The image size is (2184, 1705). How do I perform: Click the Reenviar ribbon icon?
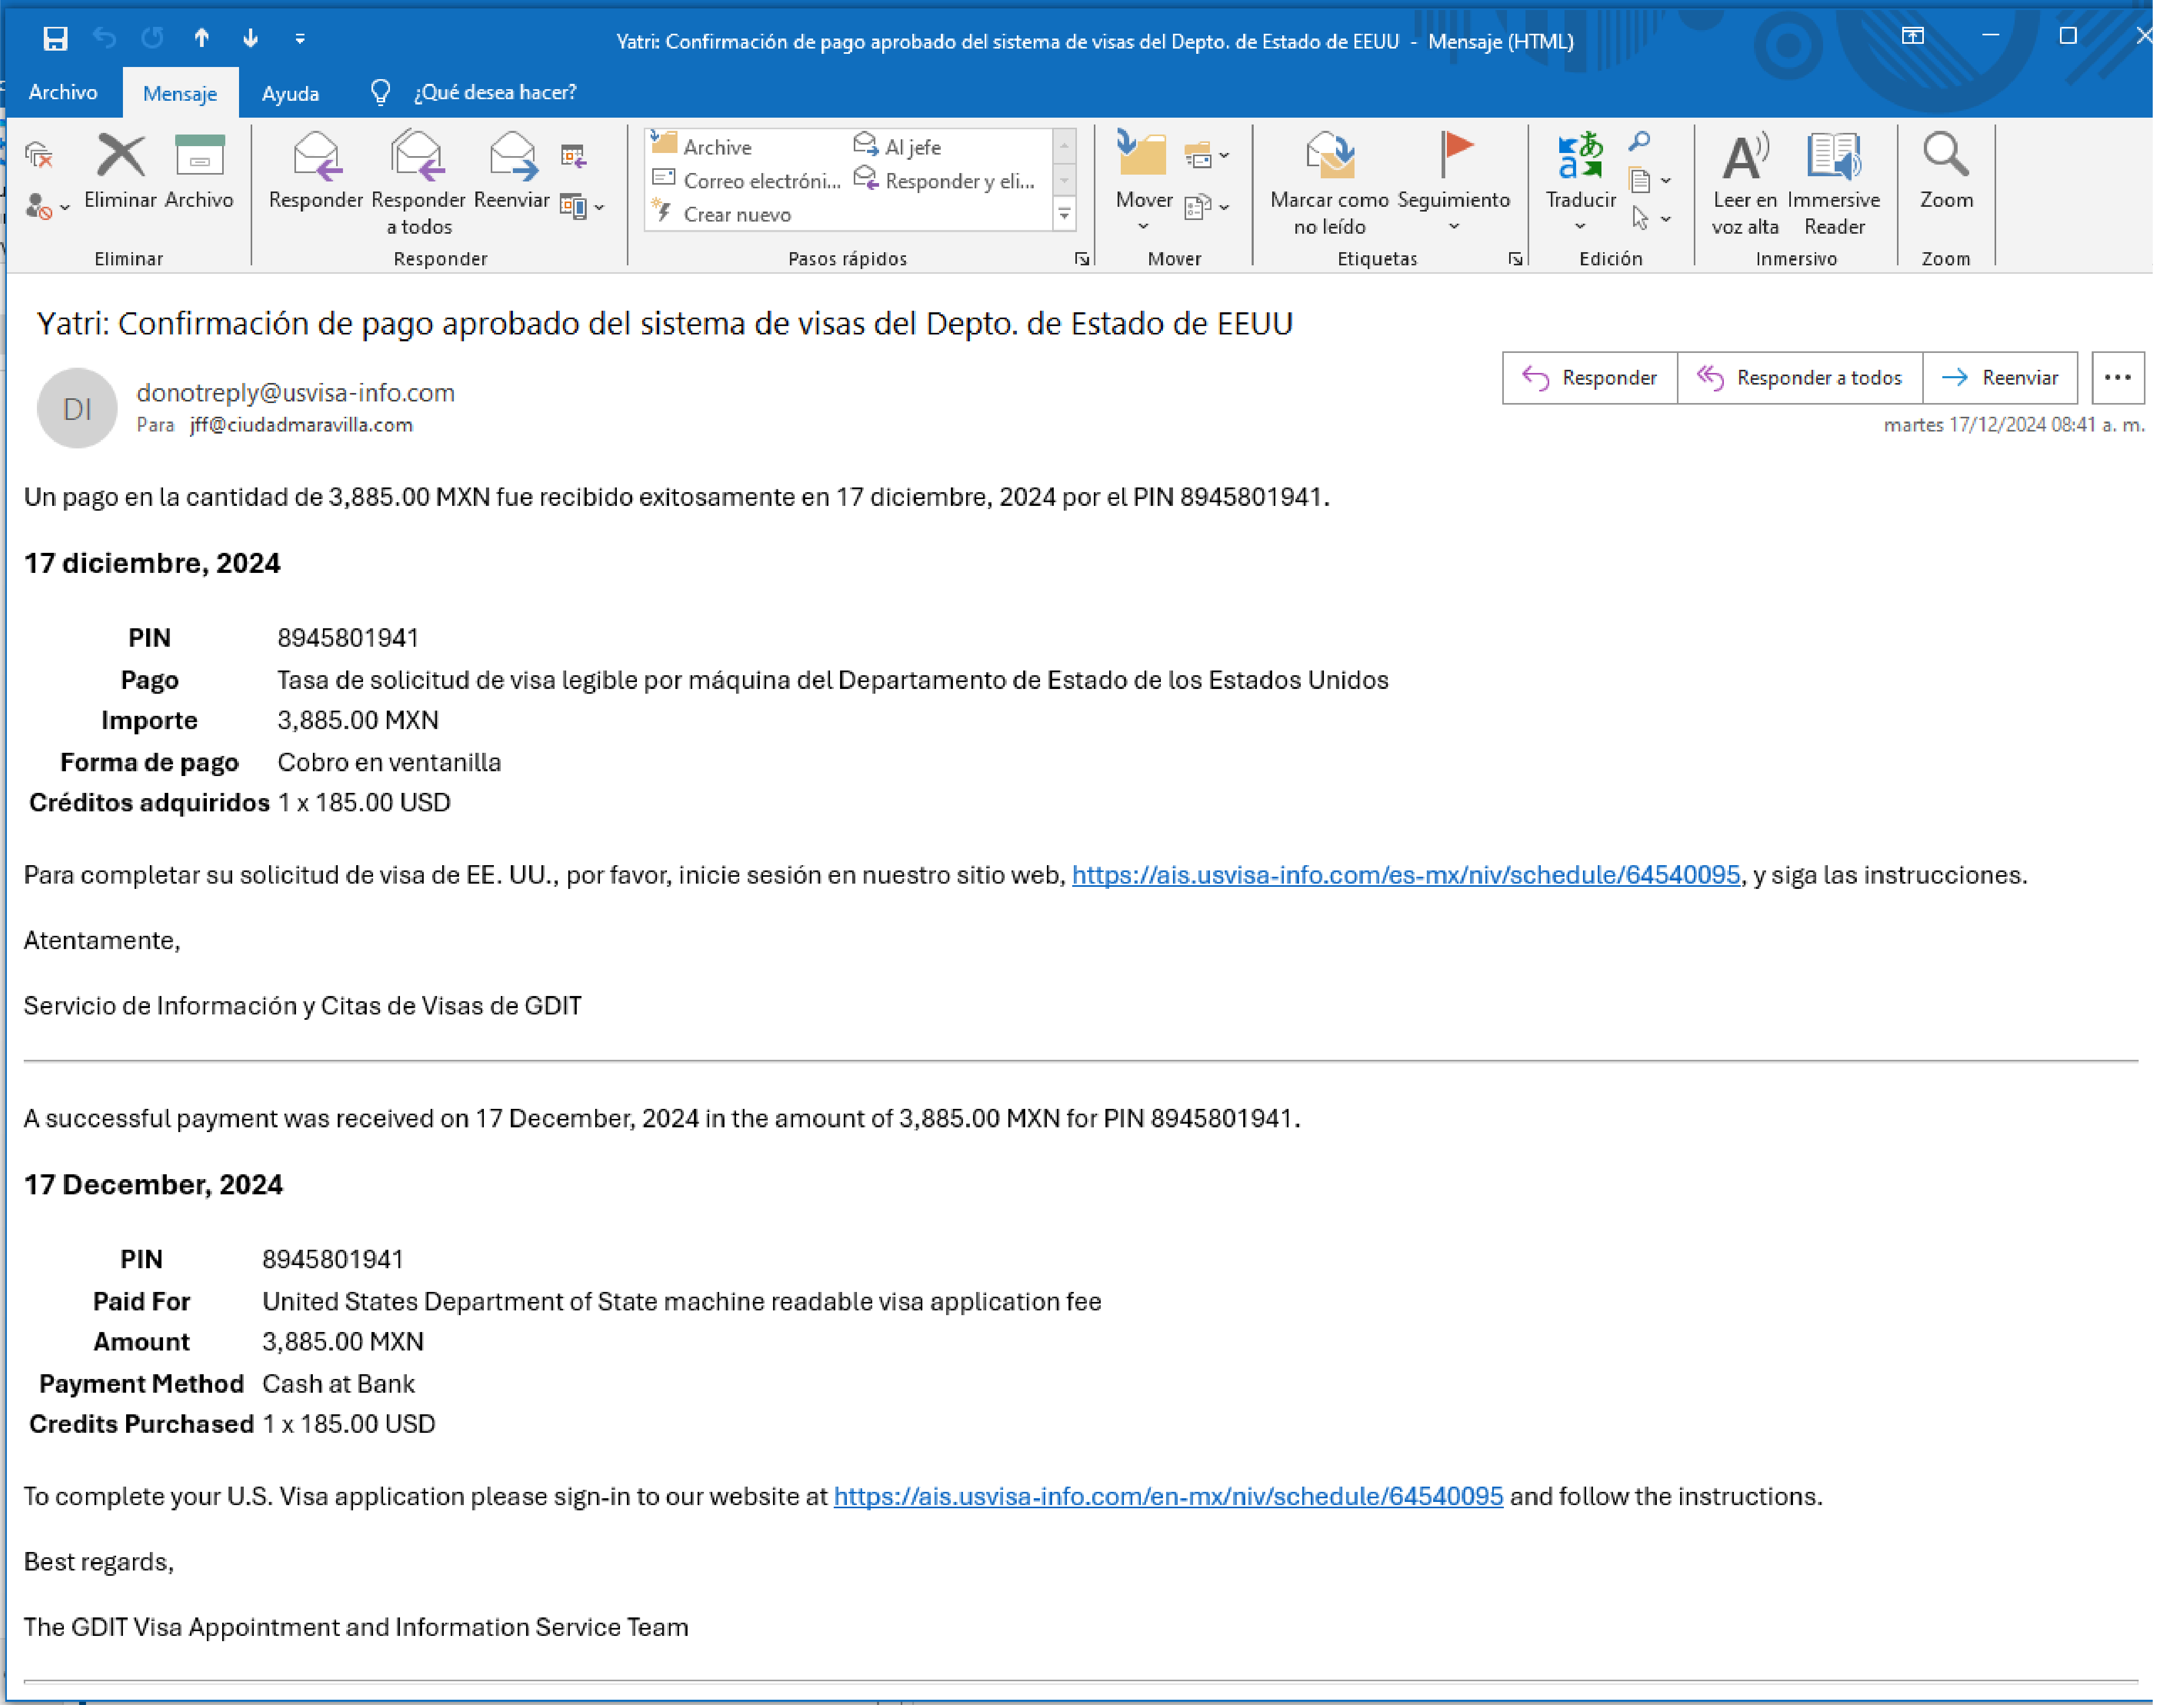[511, 157]
